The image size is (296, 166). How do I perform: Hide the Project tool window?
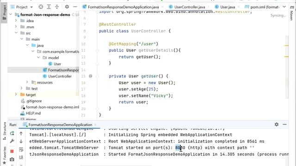75,7
